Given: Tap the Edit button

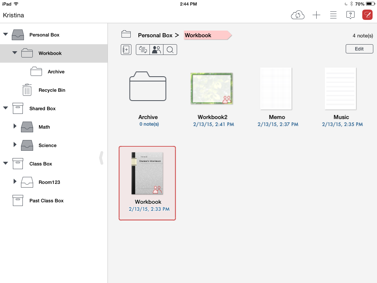Looking at the screenshot, I should [359, 49].
